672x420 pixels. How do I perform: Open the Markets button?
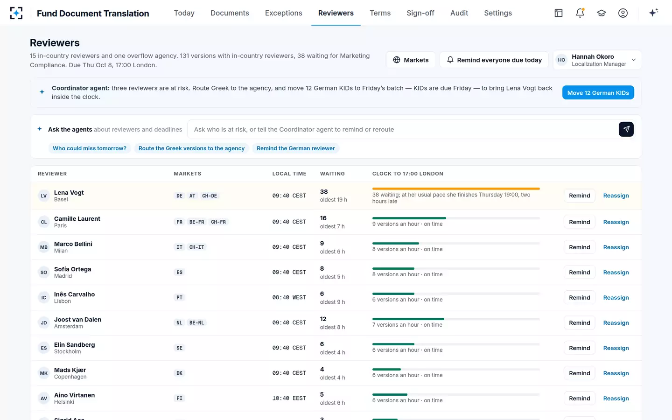411,60
